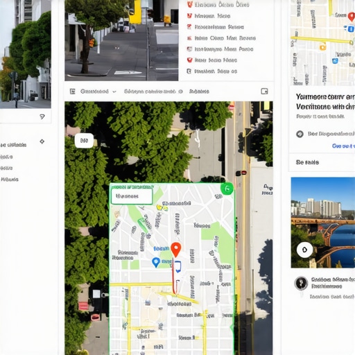Click the search field inside the inset map

click(x=132, y=196)
